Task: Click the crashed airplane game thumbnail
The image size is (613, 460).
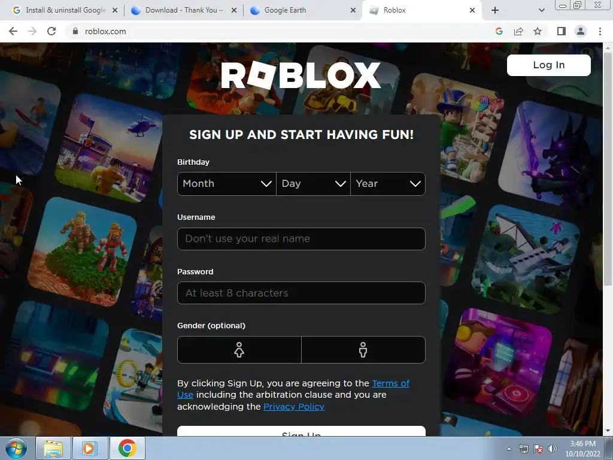Action: pos(526,259)
